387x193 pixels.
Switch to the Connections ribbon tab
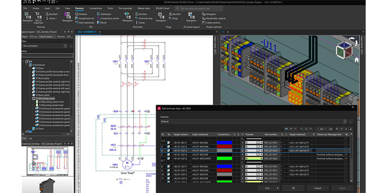[95, 8]
